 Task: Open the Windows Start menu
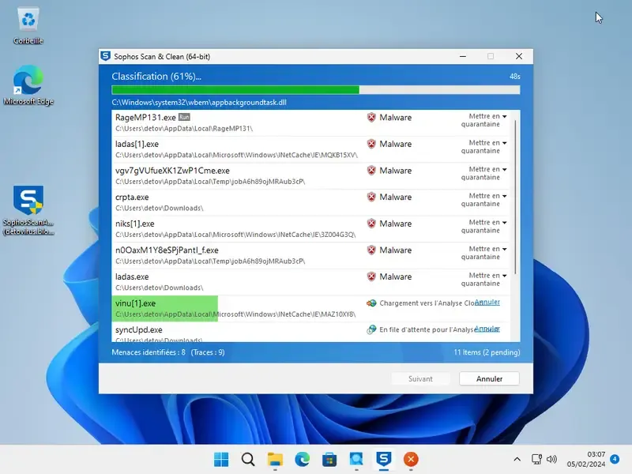[x=221, y=459]
